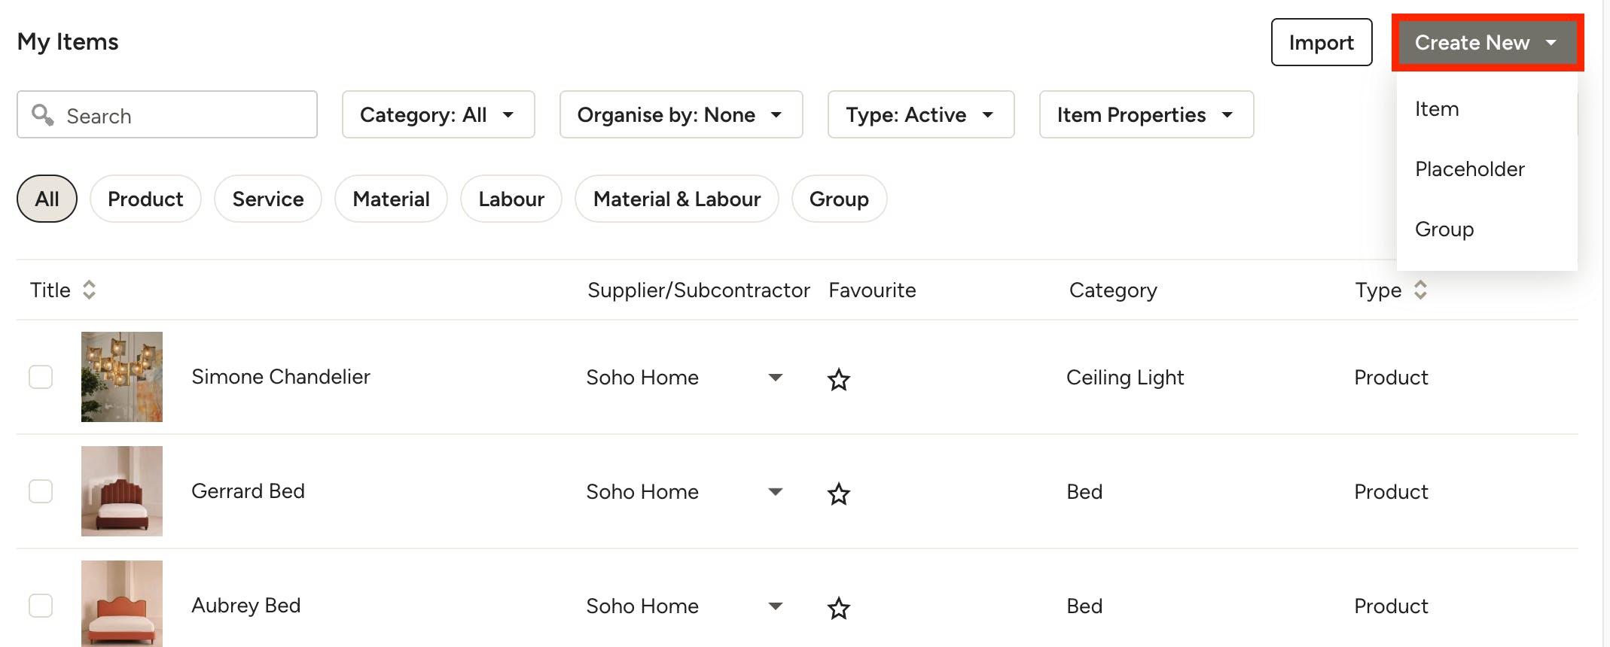The width and height of the screenshot is (1610, 647).
Task: Sort items by the Title arrows
Action: [x=89, y=290]
